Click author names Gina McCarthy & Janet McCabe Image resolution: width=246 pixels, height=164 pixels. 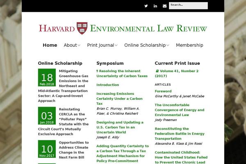click(x=180, y=96)
